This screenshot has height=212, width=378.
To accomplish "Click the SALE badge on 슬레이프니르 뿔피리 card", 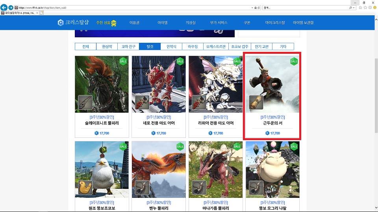I will pos(123,61).
